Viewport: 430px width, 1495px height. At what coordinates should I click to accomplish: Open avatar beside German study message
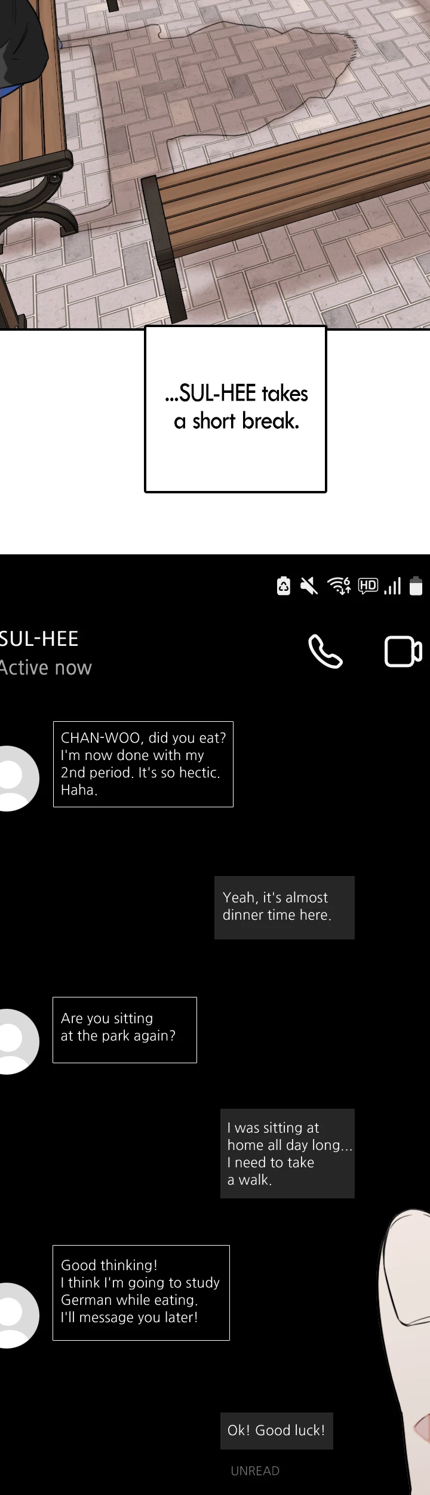click(18, 1316)
